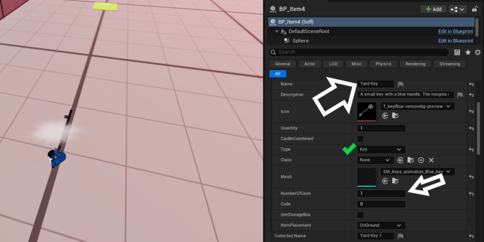Enable the IsInStorageBox checkbox

(x=361, y=215)
